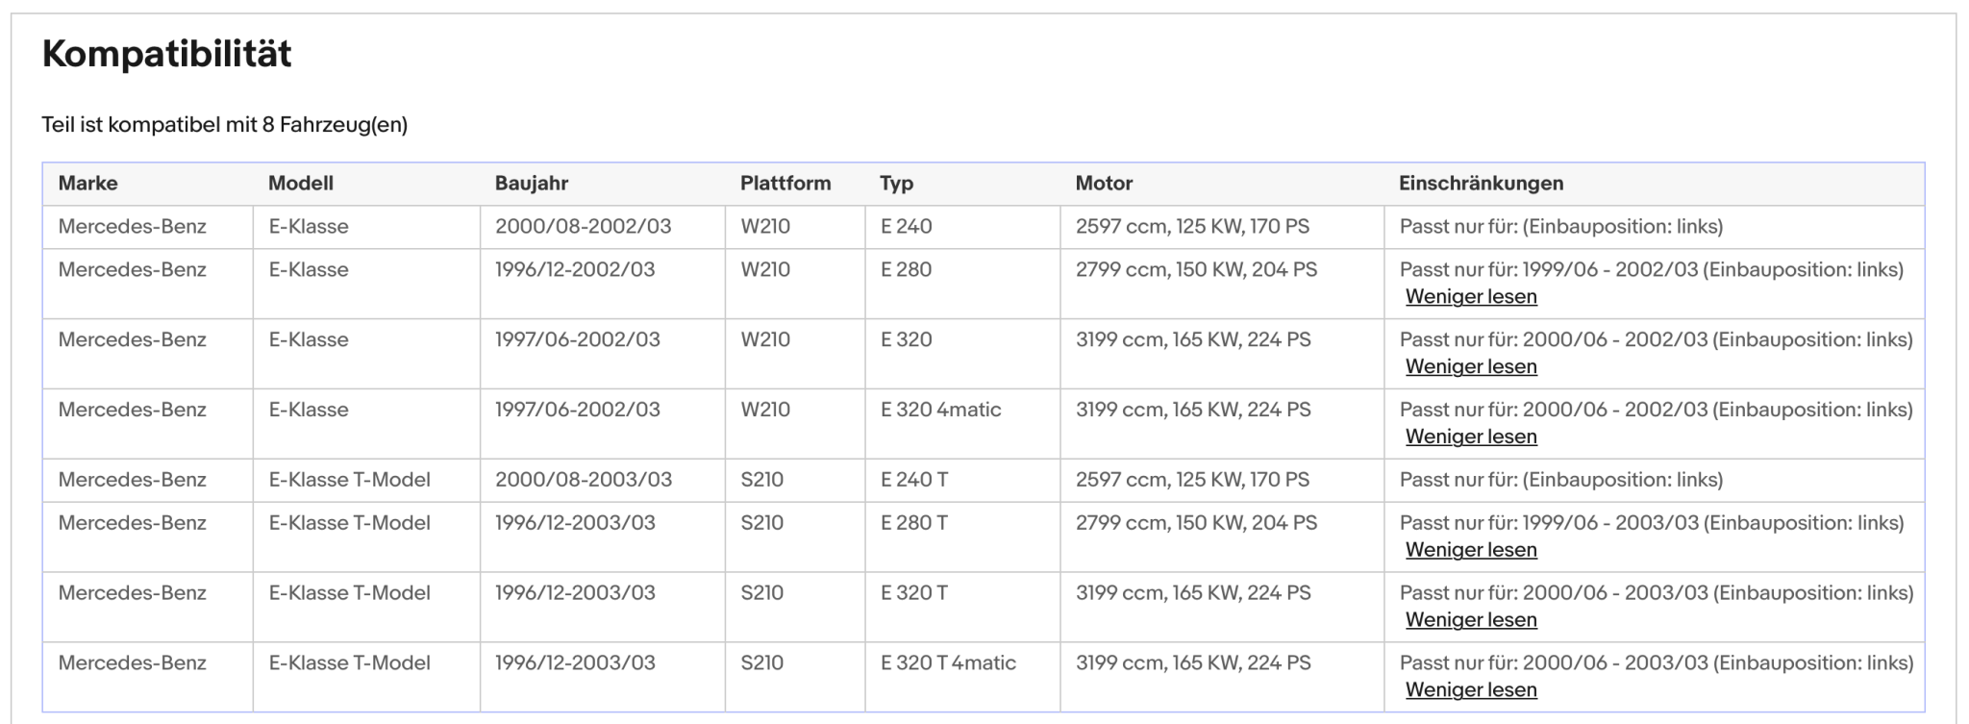Click 'Mercedes-Benz' in the E 320 T 4matic row
This screenshot has width=1969, height=724.
(133, 663)
